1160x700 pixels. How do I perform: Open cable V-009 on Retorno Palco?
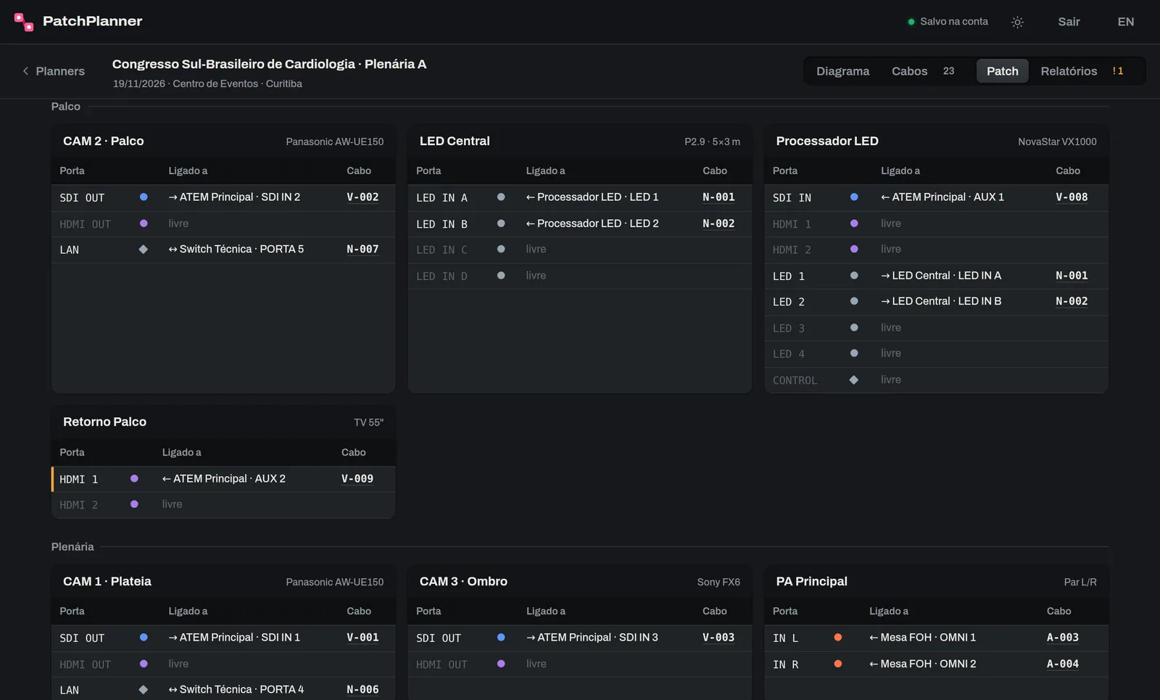click(357, 479)
